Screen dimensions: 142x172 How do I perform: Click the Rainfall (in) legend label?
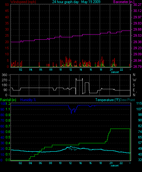[8, 100]
